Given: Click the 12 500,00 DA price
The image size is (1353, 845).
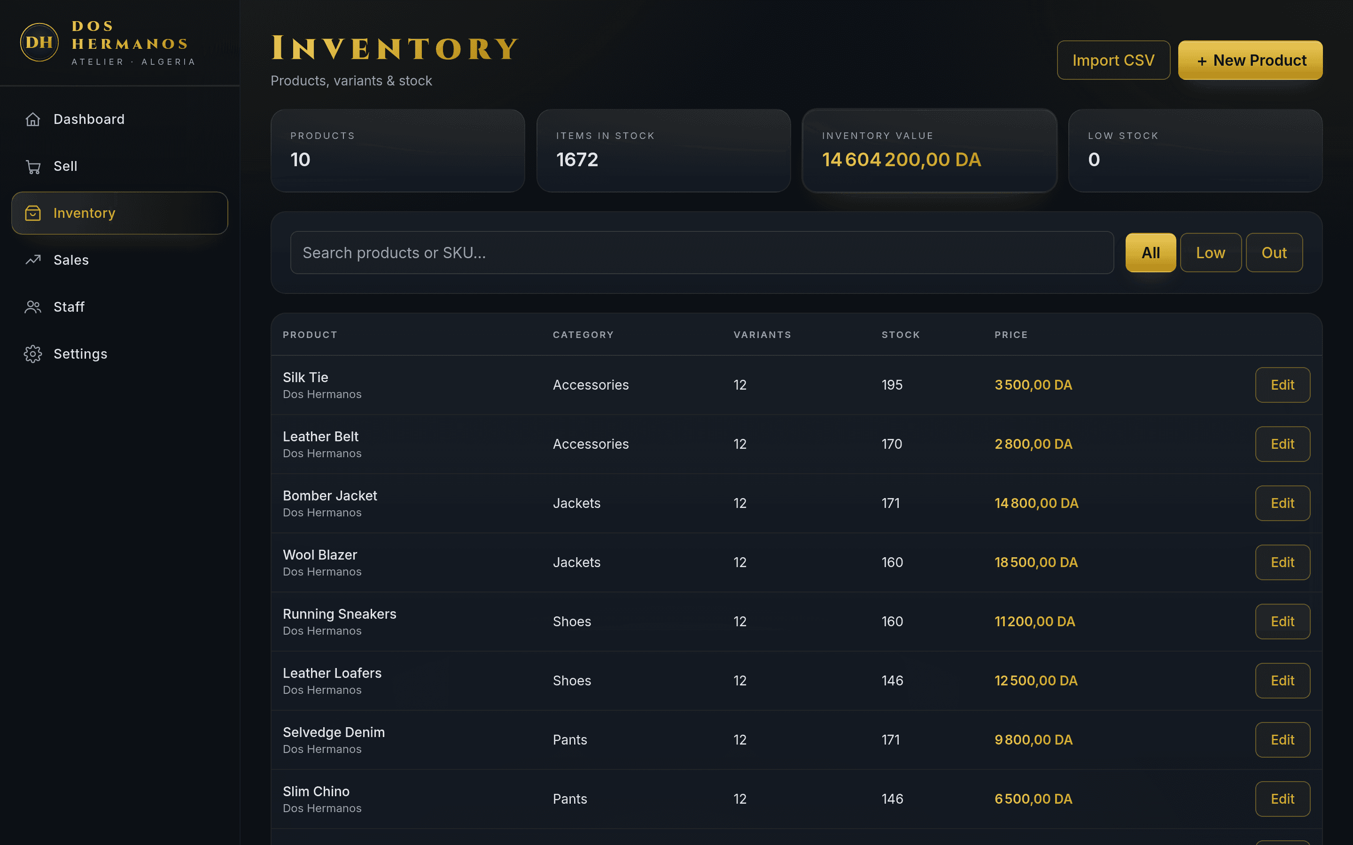Looking at the screenshot, I should pyautogui.click(x=1036, y=681).
